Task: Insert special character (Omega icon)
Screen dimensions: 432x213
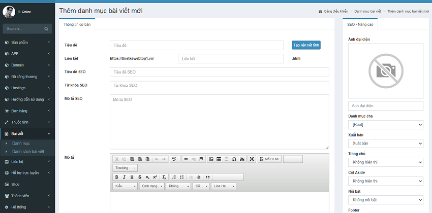Action: tap(234, 159)
